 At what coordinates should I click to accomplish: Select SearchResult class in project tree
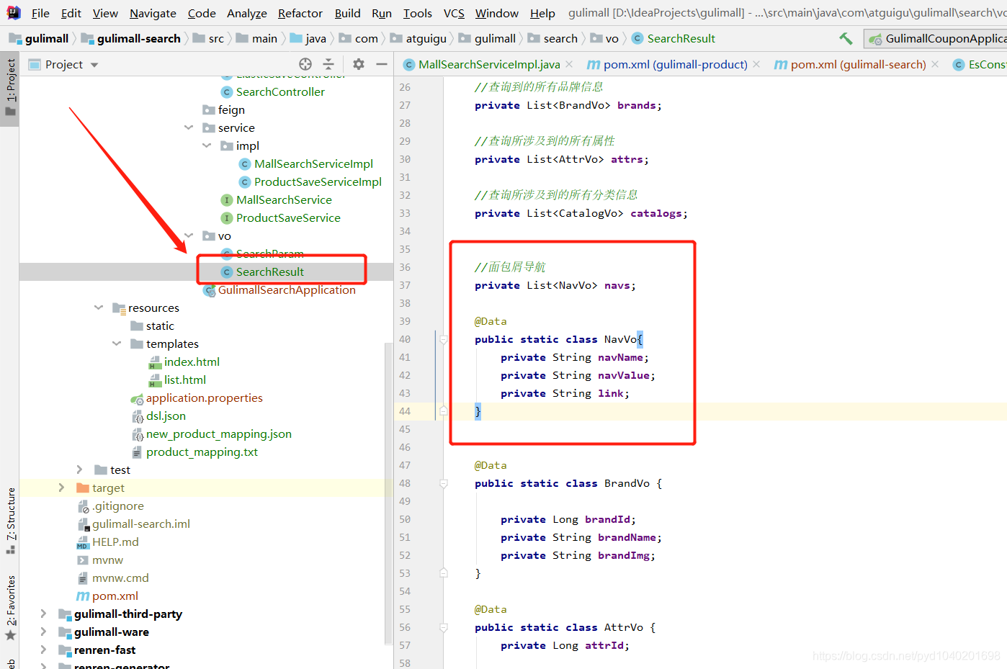point(270,271)
